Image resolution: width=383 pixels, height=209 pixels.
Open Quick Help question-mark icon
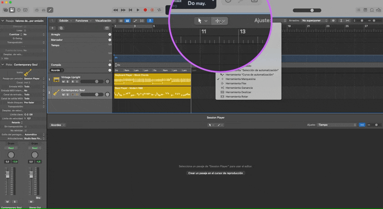click(x=19, y=10)
